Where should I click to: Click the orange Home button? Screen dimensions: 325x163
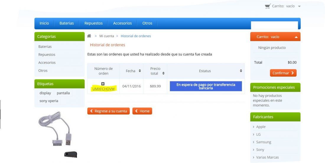pyautogui.click(x=142, y=111)
